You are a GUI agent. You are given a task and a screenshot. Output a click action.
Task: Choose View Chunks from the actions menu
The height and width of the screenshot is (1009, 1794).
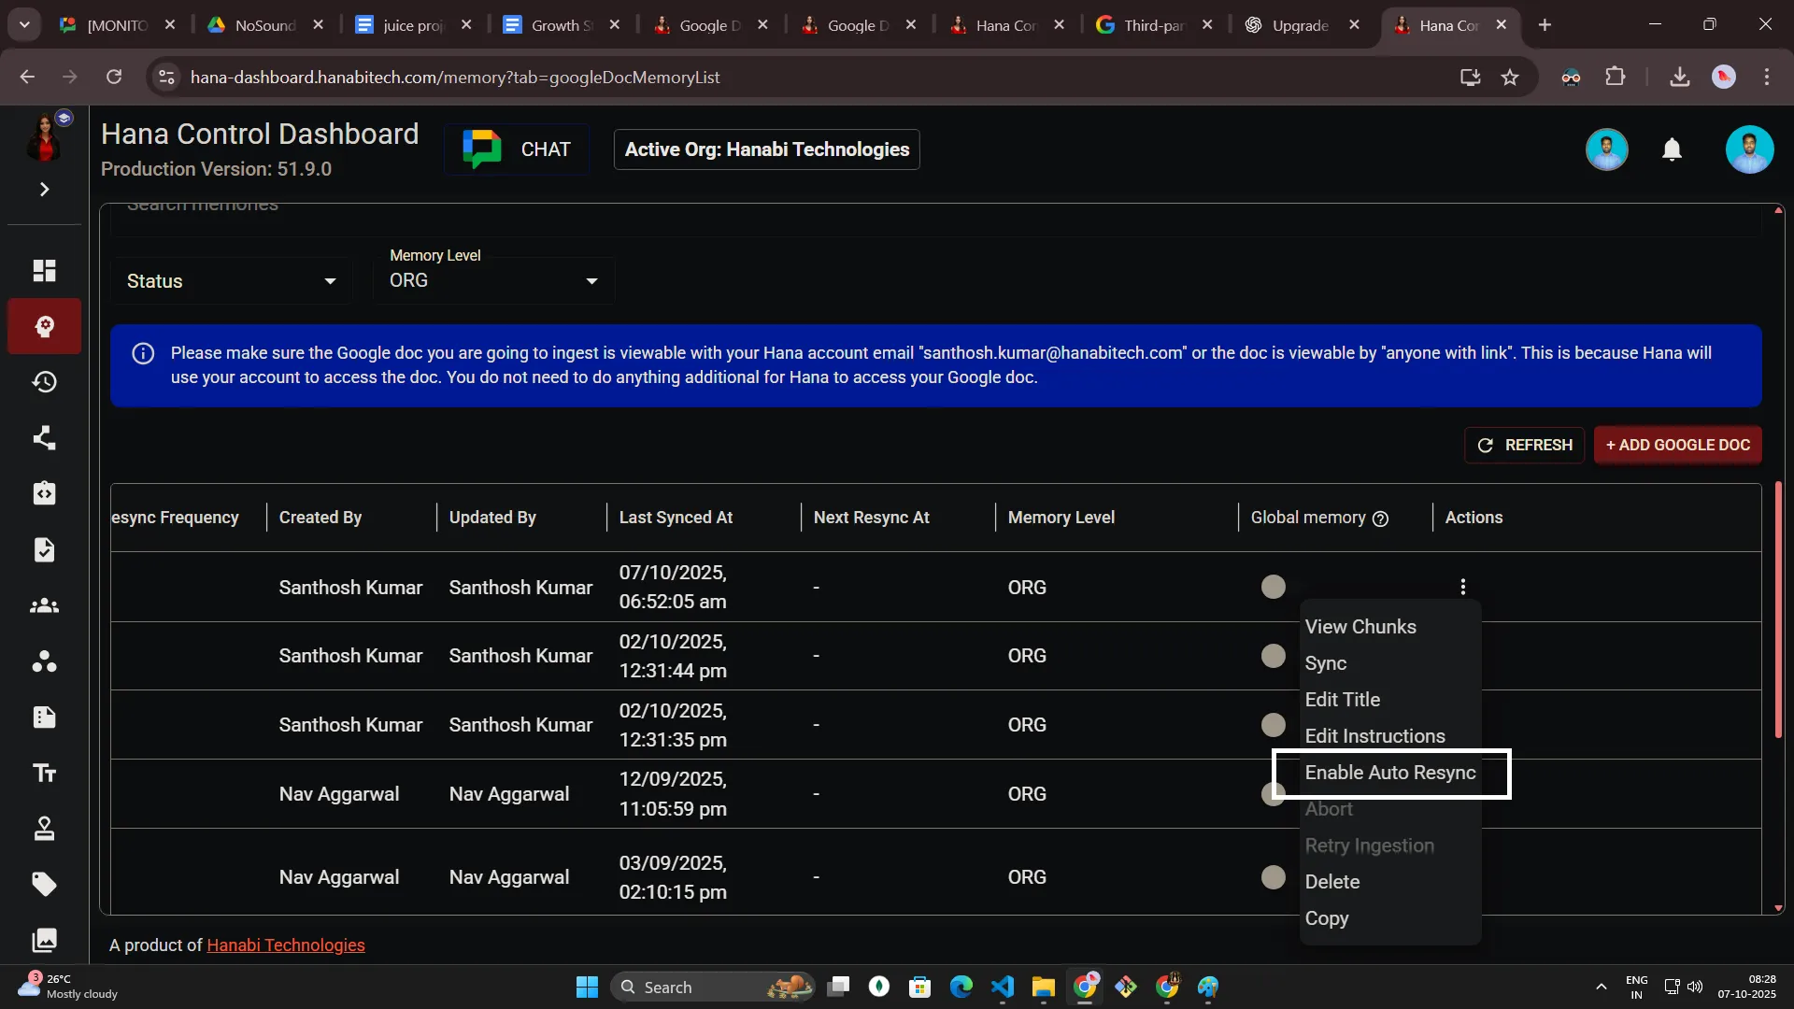1361,627
